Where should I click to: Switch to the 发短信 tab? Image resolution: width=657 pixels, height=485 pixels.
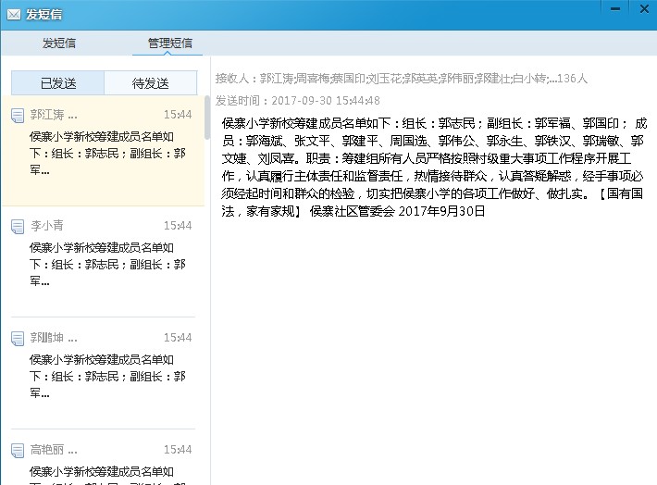(58, 43)
